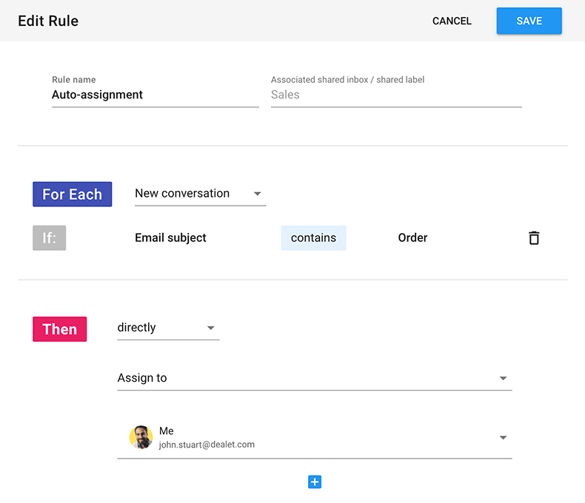This screenshot has height=503, width=585.
Task: Click the blue plus icon to add action
Action: (315, 482)
